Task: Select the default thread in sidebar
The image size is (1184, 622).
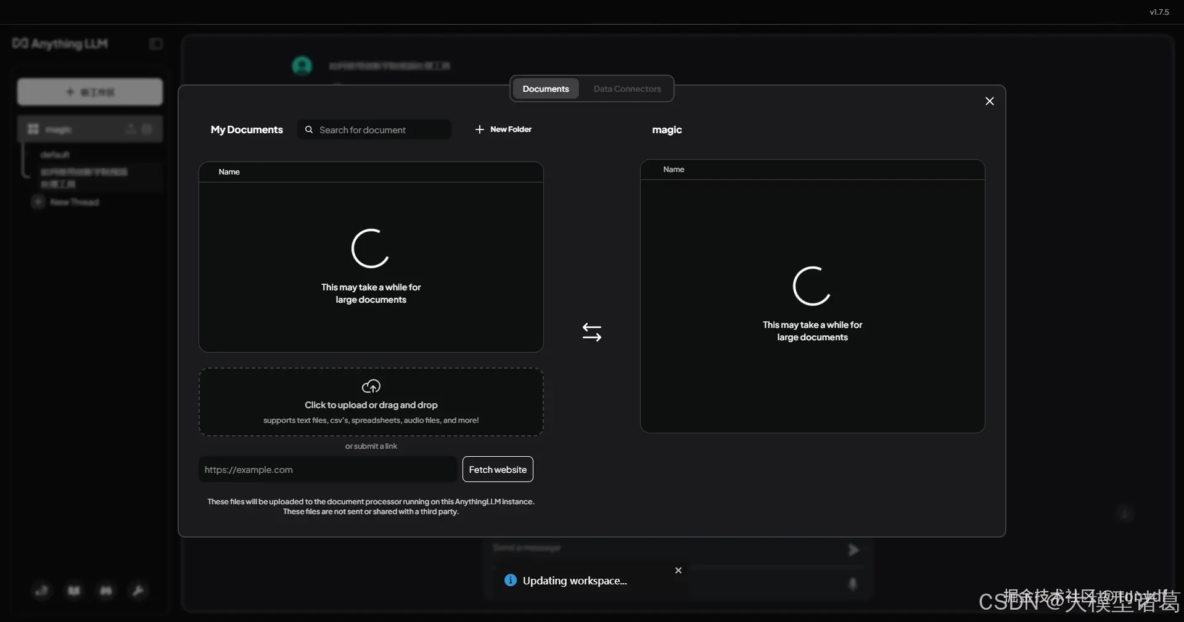Action: coord(55,154)
